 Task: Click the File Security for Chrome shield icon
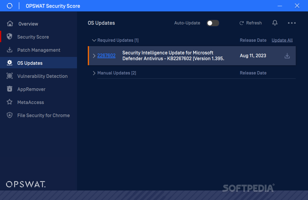click(x=10, y=115)
